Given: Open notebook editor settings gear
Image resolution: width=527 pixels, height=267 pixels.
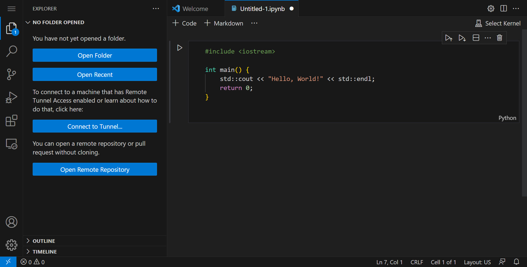Looking at the screenshot, I should pos(491,9).
